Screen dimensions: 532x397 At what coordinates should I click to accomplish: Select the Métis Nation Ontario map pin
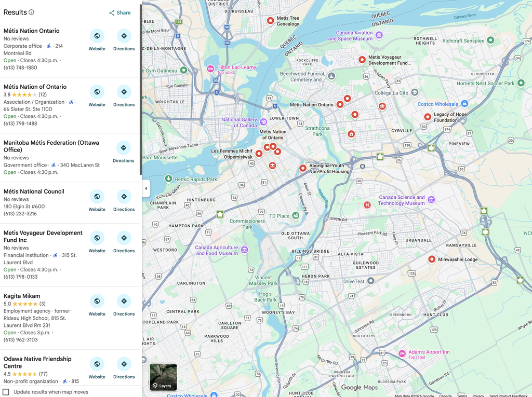coord(340,104)
